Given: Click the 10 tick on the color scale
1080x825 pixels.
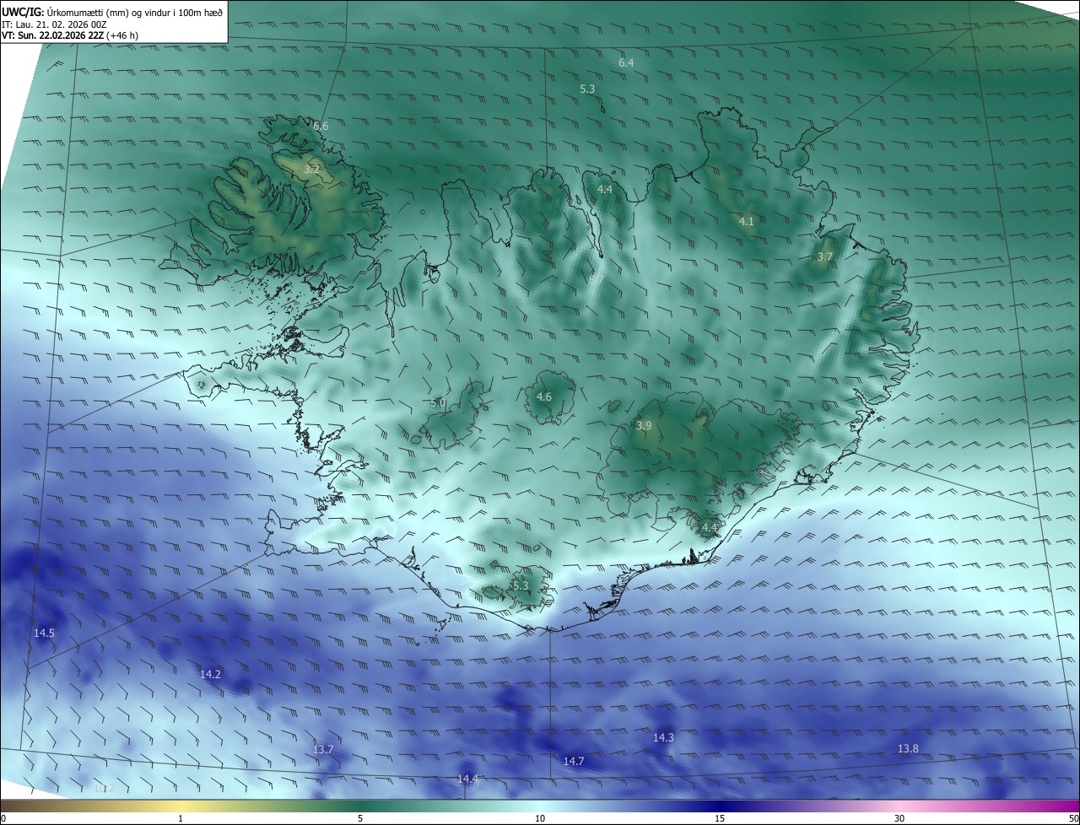Looking at the screenshot, I should point(540,818).
